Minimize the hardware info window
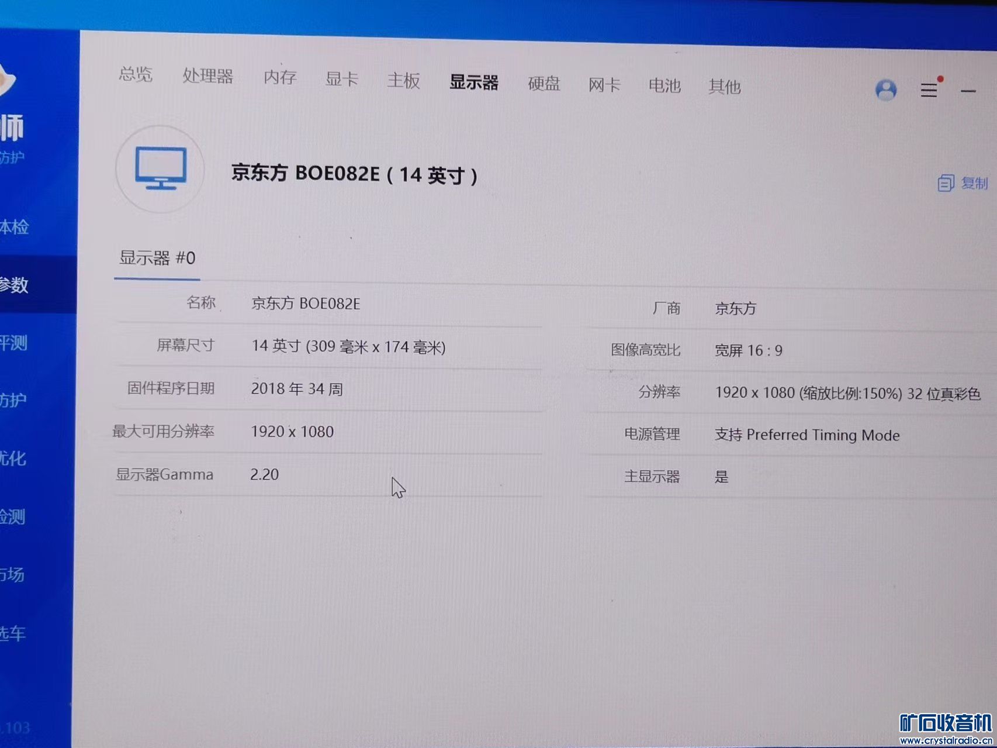The image size is (997, 748). click(968, 91)
